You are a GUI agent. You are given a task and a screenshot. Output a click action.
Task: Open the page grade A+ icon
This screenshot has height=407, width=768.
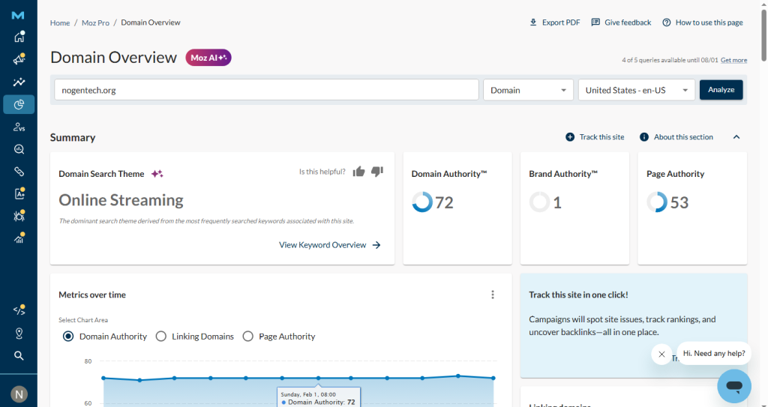(19, 194)
